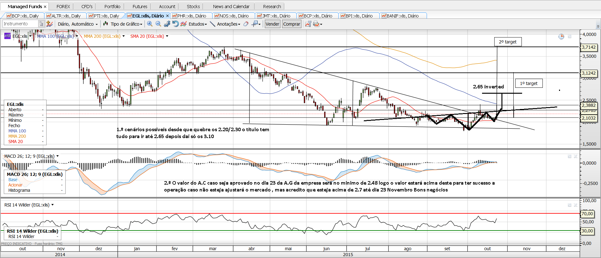Click the 3,1242 price level marker
Screen dimensions: 601x258
(589, 73)
